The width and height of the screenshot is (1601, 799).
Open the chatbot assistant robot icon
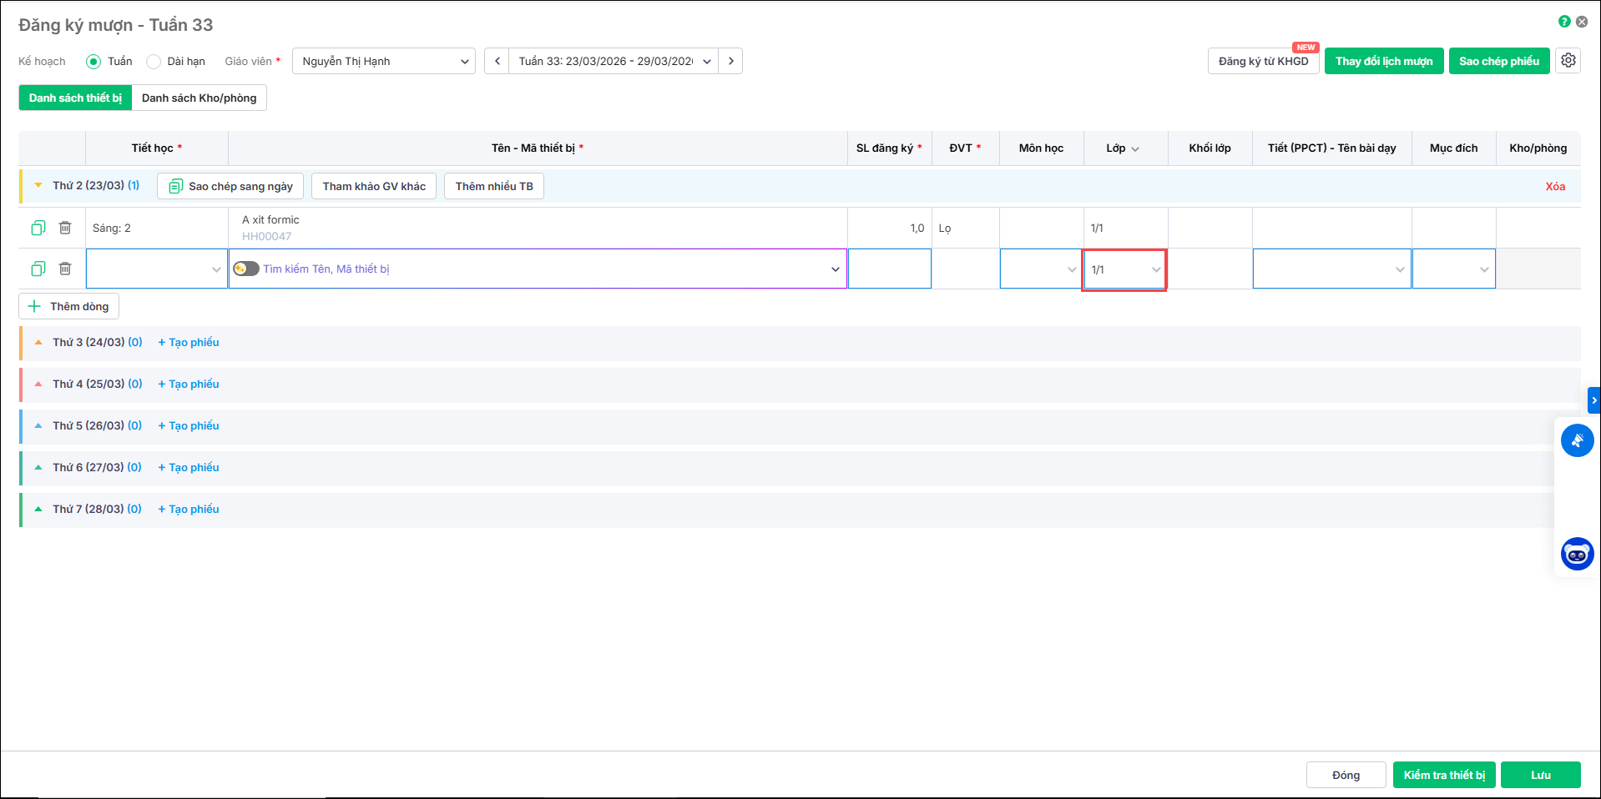click(1577, 554)
